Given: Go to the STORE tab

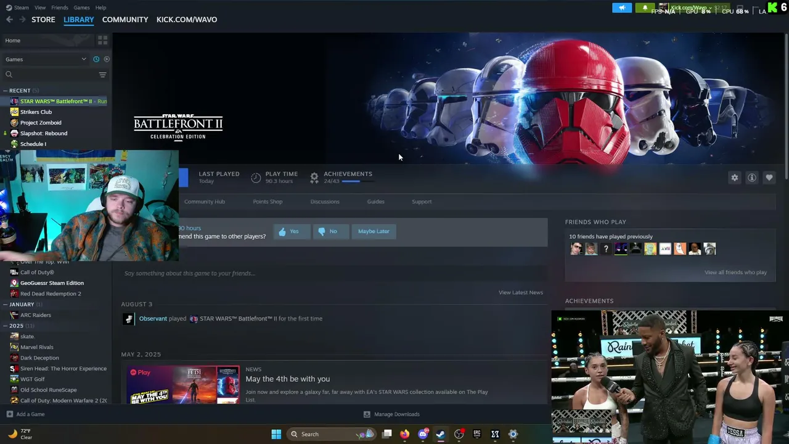Looking at the screenshot, I should [43, 20].
